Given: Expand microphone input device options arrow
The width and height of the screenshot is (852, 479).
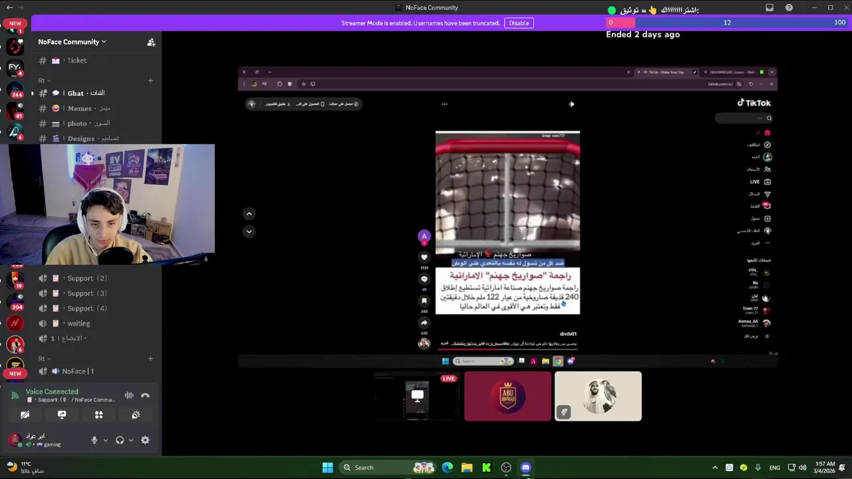Looking at the screenshot, I should tap(105, 440).
